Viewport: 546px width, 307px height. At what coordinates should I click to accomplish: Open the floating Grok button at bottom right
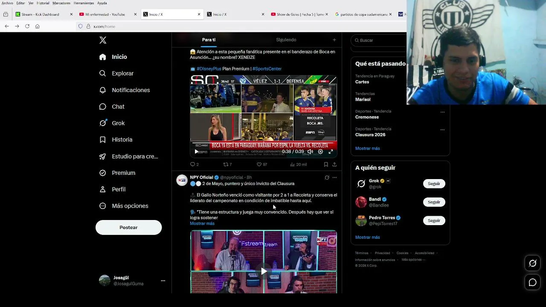pos(533,264)
